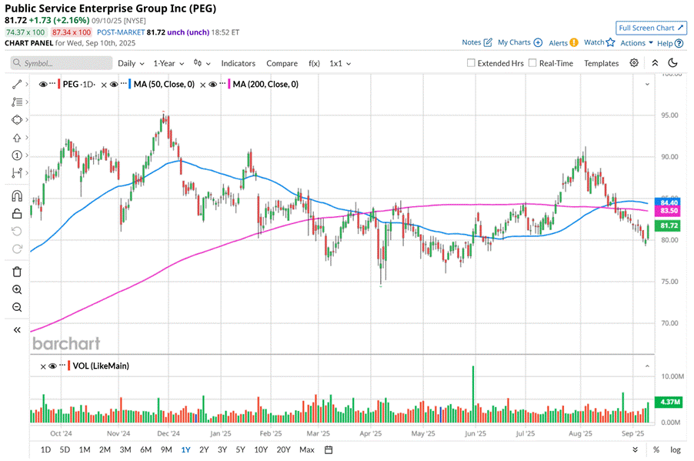
Task: Click the MA 50 blue color swatch
Action: [130, 84]
